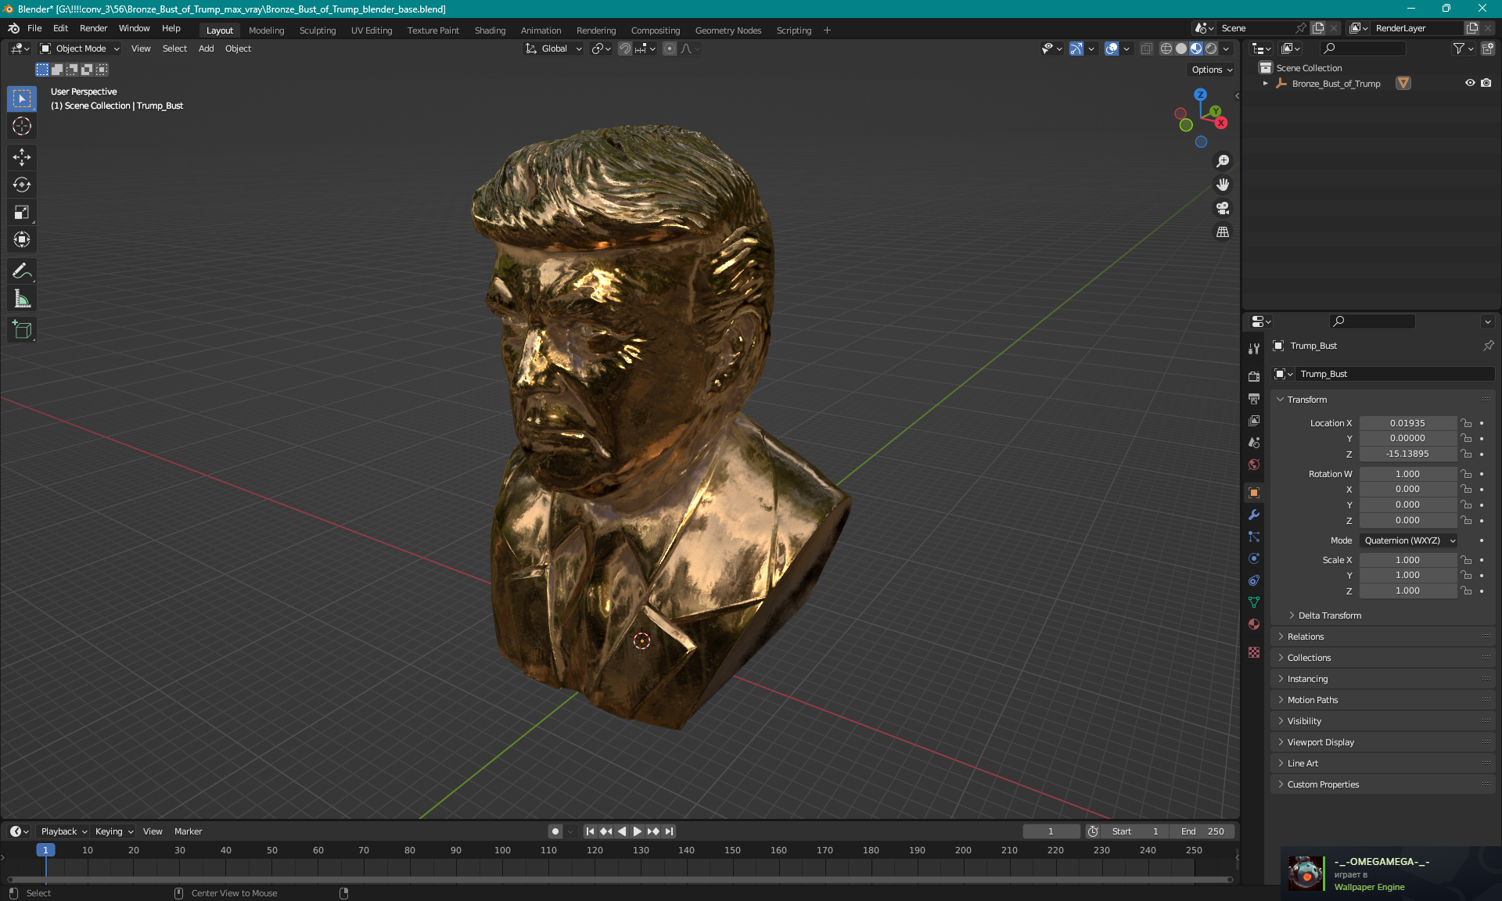Jump to the last frame

click(669, 831)
